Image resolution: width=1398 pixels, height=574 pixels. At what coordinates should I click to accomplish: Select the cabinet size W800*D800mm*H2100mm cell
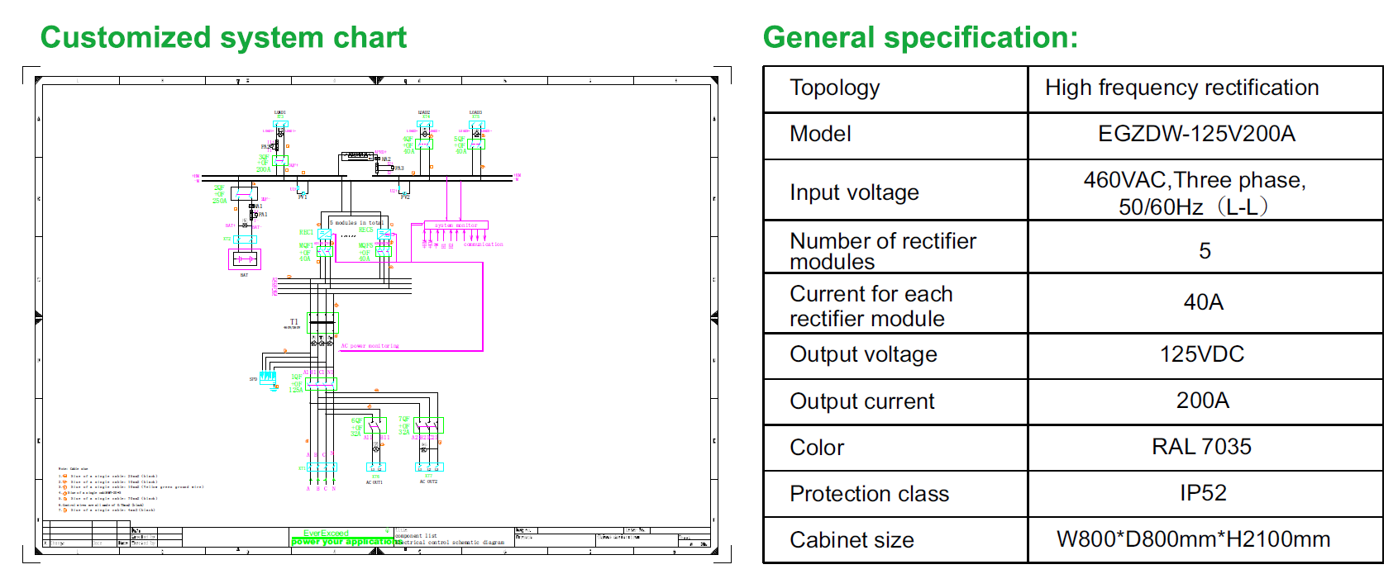click(x=1193, y=539)
